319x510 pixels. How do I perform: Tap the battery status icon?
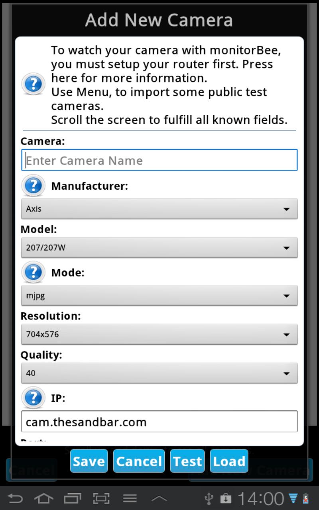pos(306,498)
